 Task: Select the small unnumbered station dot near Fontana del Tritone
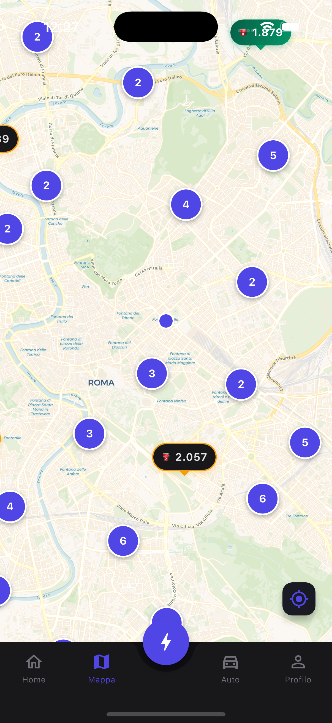(166, 321)
